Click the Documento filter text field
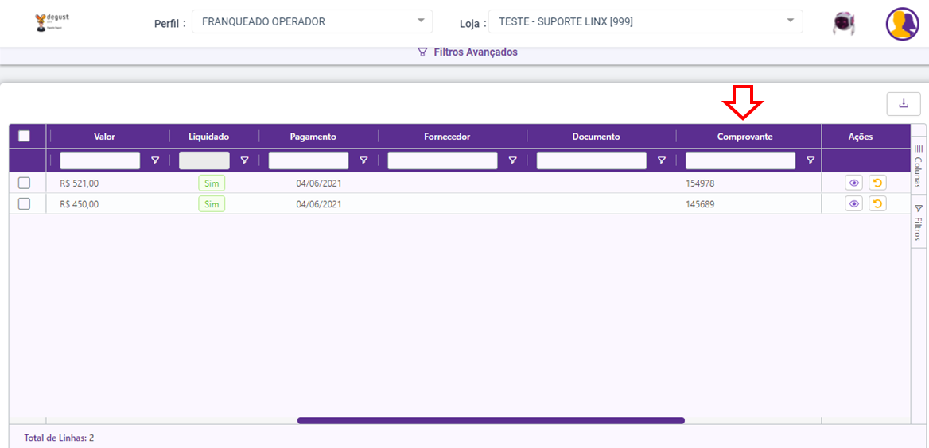The height and width of the screenshot is (448, 929). click(x=591, y=160)
